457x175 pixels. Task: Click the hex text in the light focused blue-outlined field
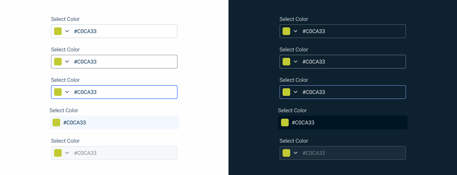coord(85,92)
